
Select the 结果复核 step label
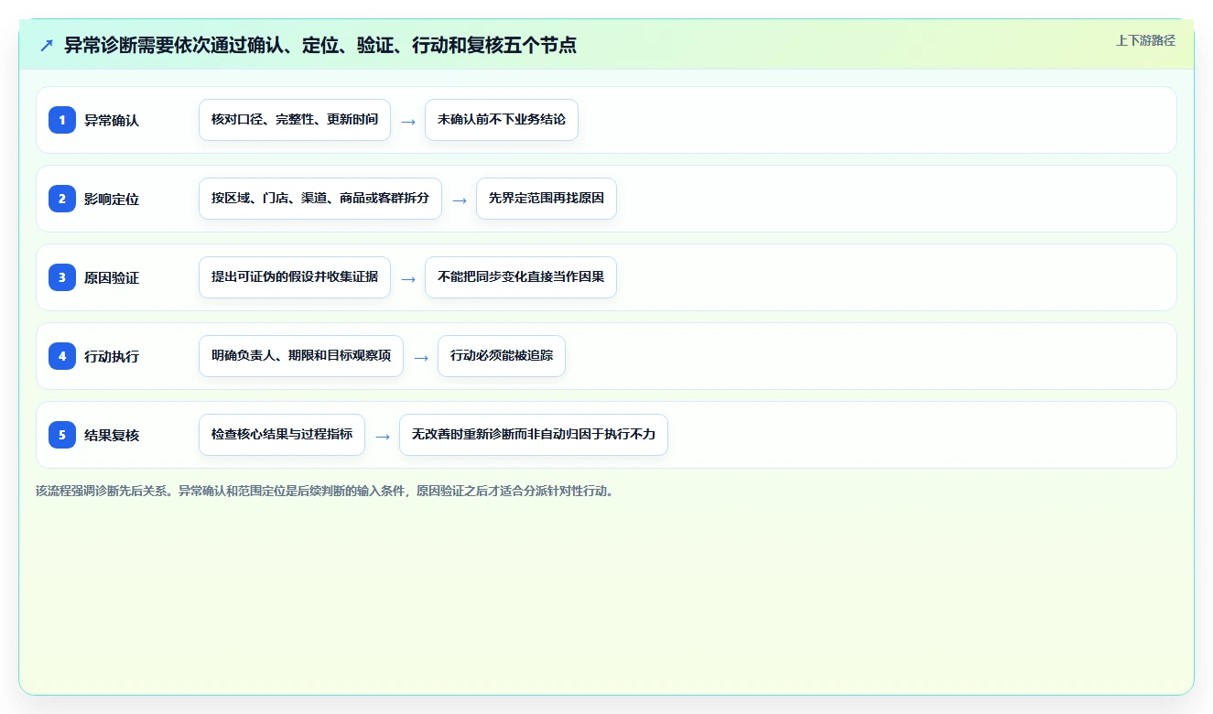tap(112, 435)
